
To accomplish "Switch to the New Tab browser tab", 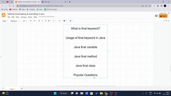I will pyautogui.click(x=54, y=2).
